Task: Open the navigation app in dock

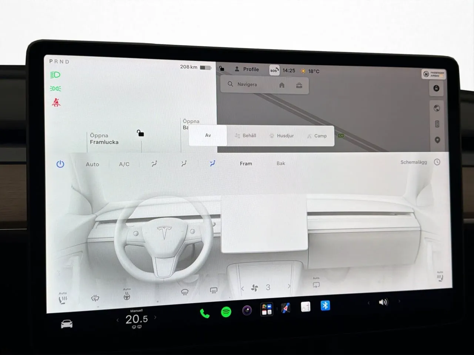Action: tap(286, 308)
